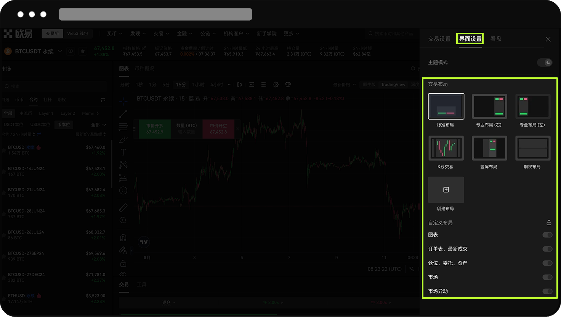Toggle the 订单表、最新成交 switch
Screen dimensions: 561x317
pos(547,249)
